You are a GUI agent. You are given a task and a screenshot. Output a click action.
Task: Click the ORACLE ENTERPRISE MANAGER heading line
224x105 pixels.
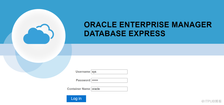148,25
